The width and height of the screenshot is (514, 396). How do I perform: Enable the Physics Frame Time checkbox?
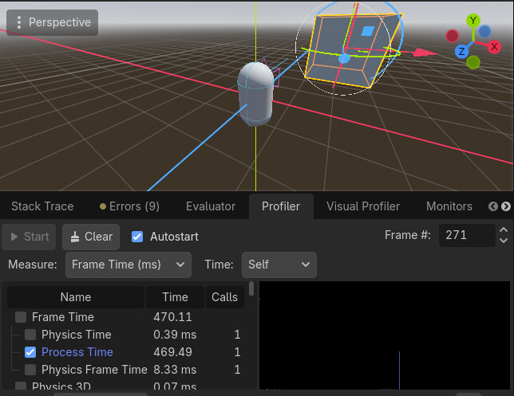coord(30,370)
